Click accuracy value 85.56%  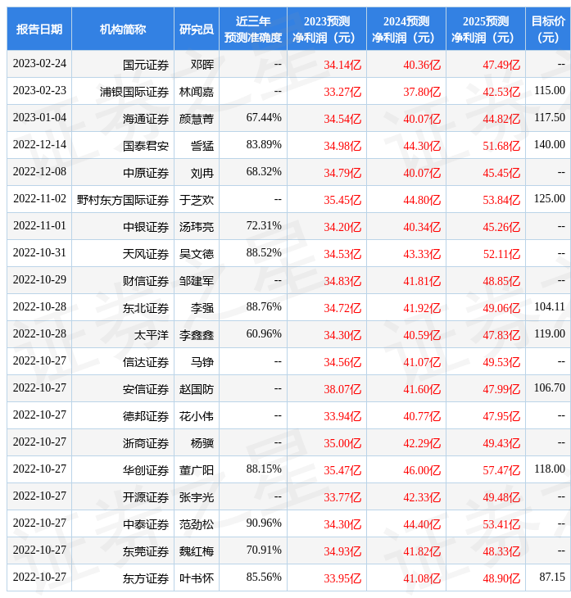(x=264, y=578)
